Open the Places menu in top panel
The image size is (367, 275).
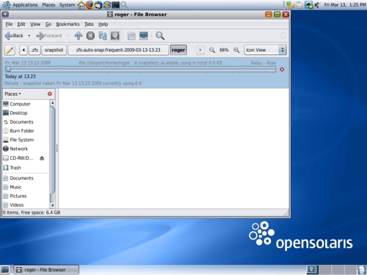48,5
